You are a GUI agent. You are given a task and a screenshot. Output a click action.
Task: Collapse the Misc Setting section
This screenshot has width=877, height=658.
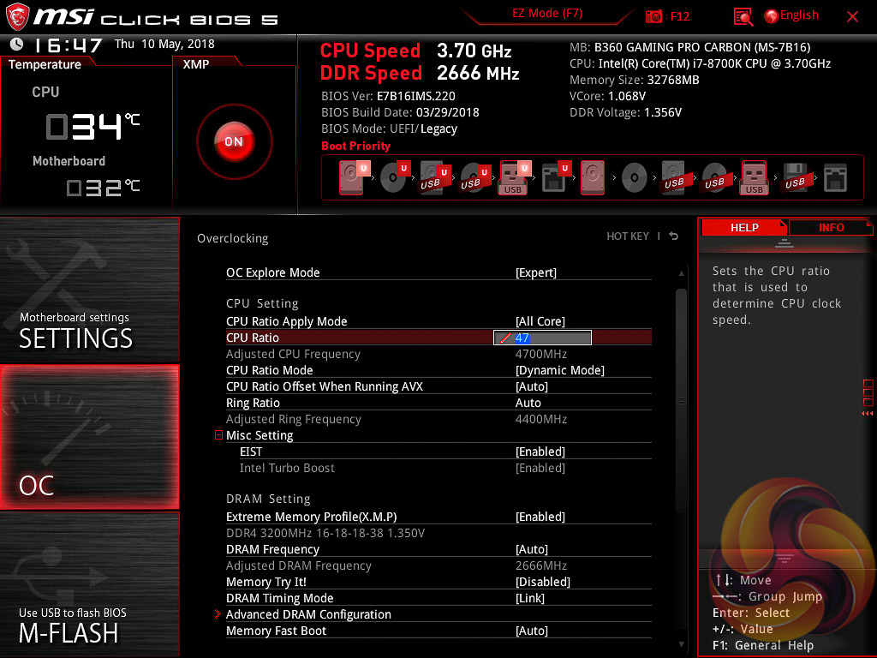click(218, 434)
